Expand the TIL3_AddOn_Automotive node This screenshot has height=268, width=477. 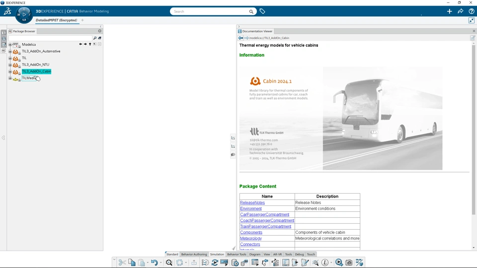[10, 51]
